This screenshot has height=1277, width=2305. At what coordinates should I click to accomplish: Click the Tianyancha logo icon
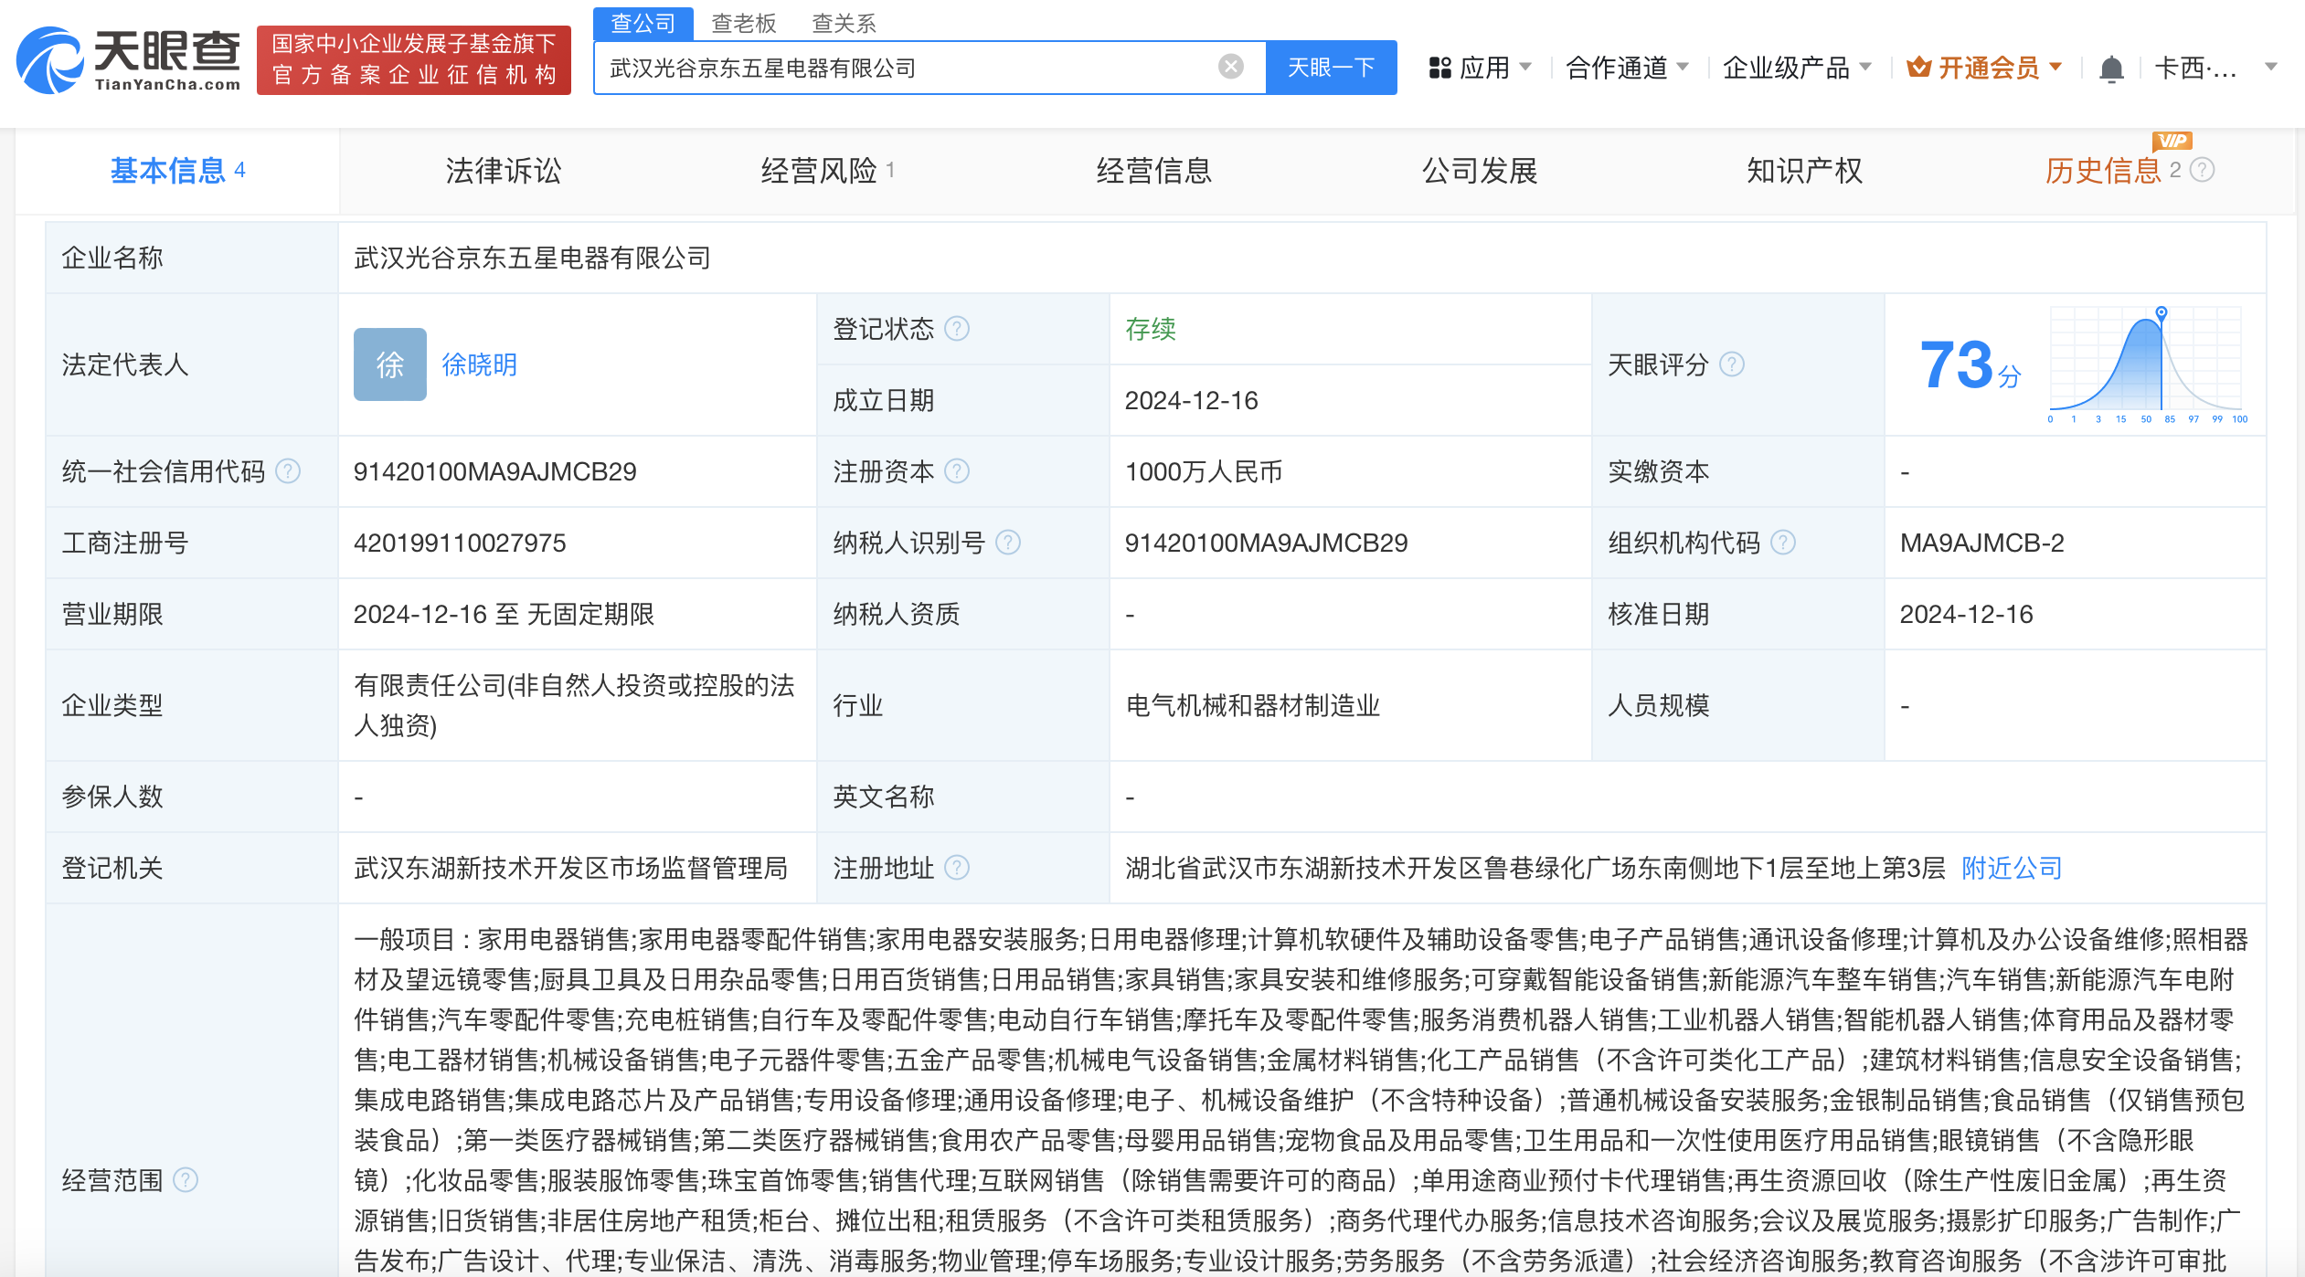point(51,60)
